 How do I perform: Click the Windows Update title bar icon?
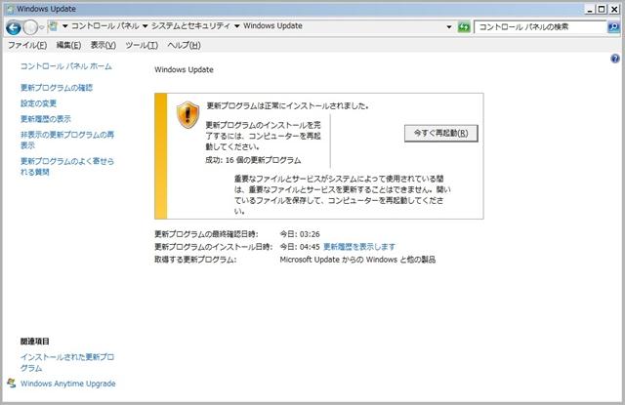[x=11, y=9]
